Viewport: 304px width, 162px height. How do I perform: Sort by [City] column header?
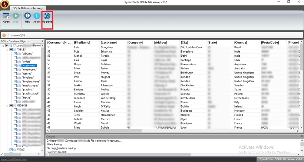click(x=193, y=42)
